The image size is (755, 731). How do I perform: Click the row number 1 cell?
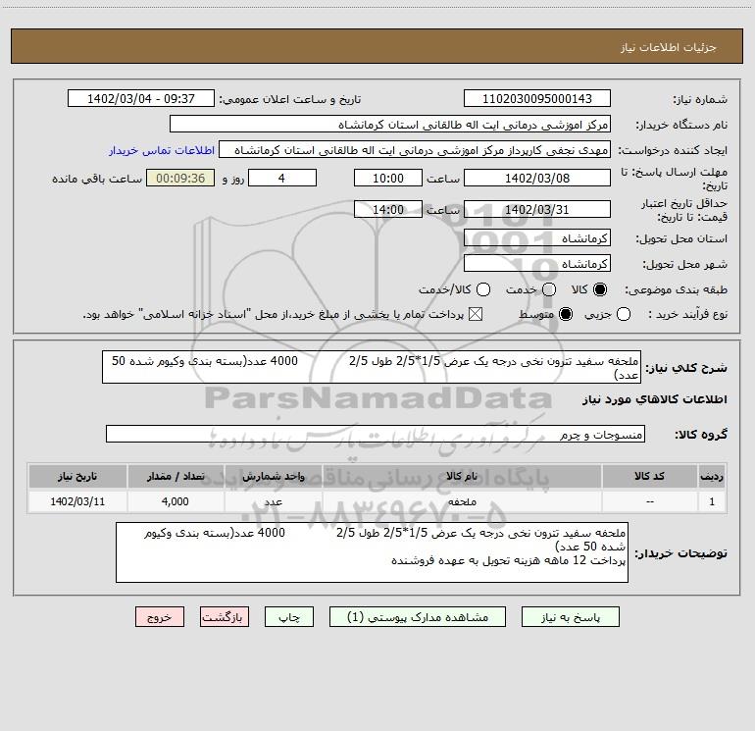pyautogui.click(x=712, y=501)
